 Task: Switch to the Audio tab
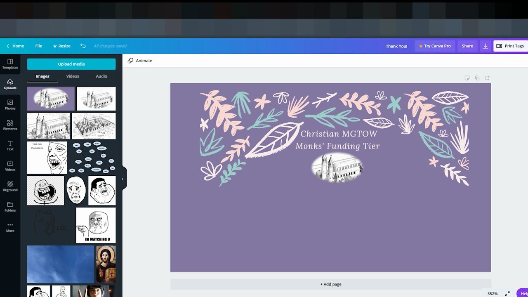click(101, 76)
